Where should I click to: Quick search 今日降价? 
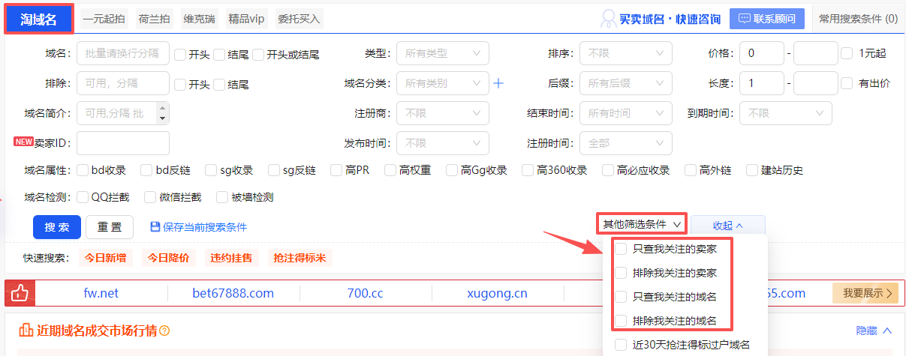(x=168, y=258)
